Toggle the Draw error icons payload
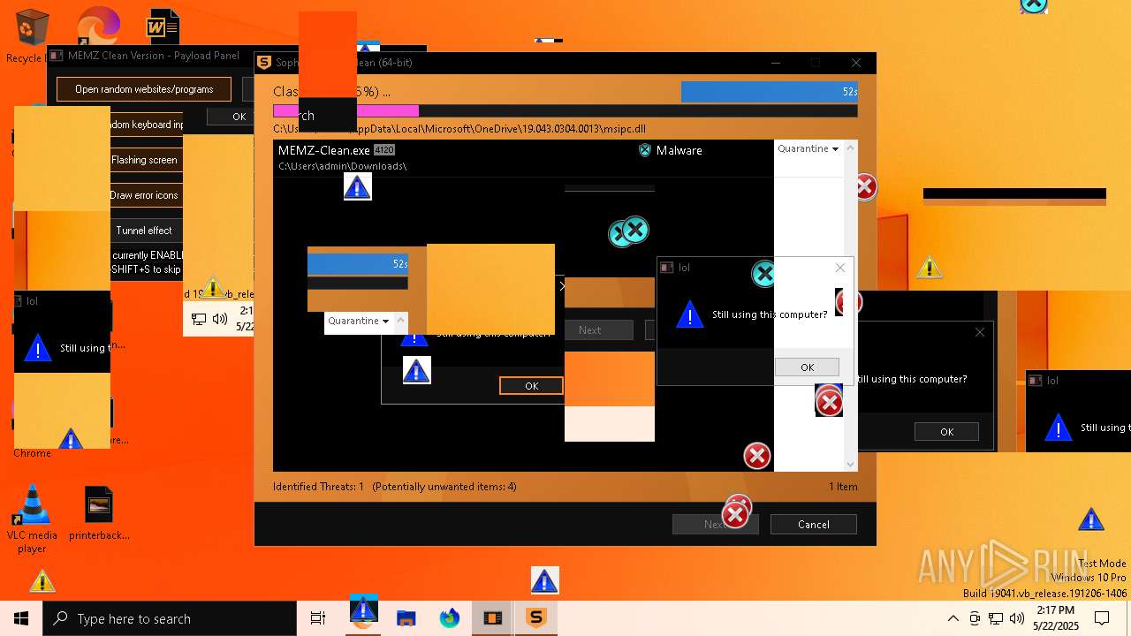Viewport: 1131px width, 636px height. pyautogui.click(x=144, y=195)
